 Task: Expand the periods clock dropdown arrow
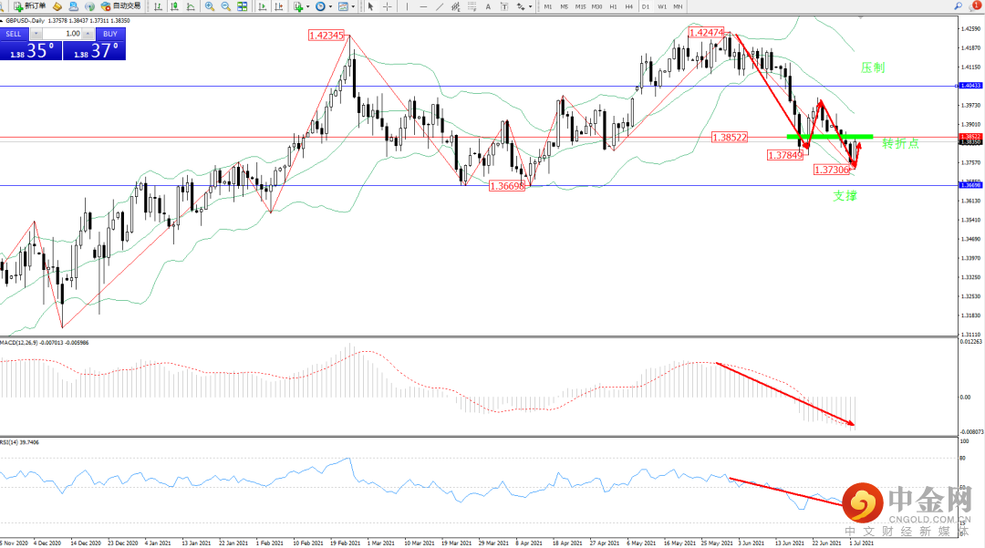point(330,6)
